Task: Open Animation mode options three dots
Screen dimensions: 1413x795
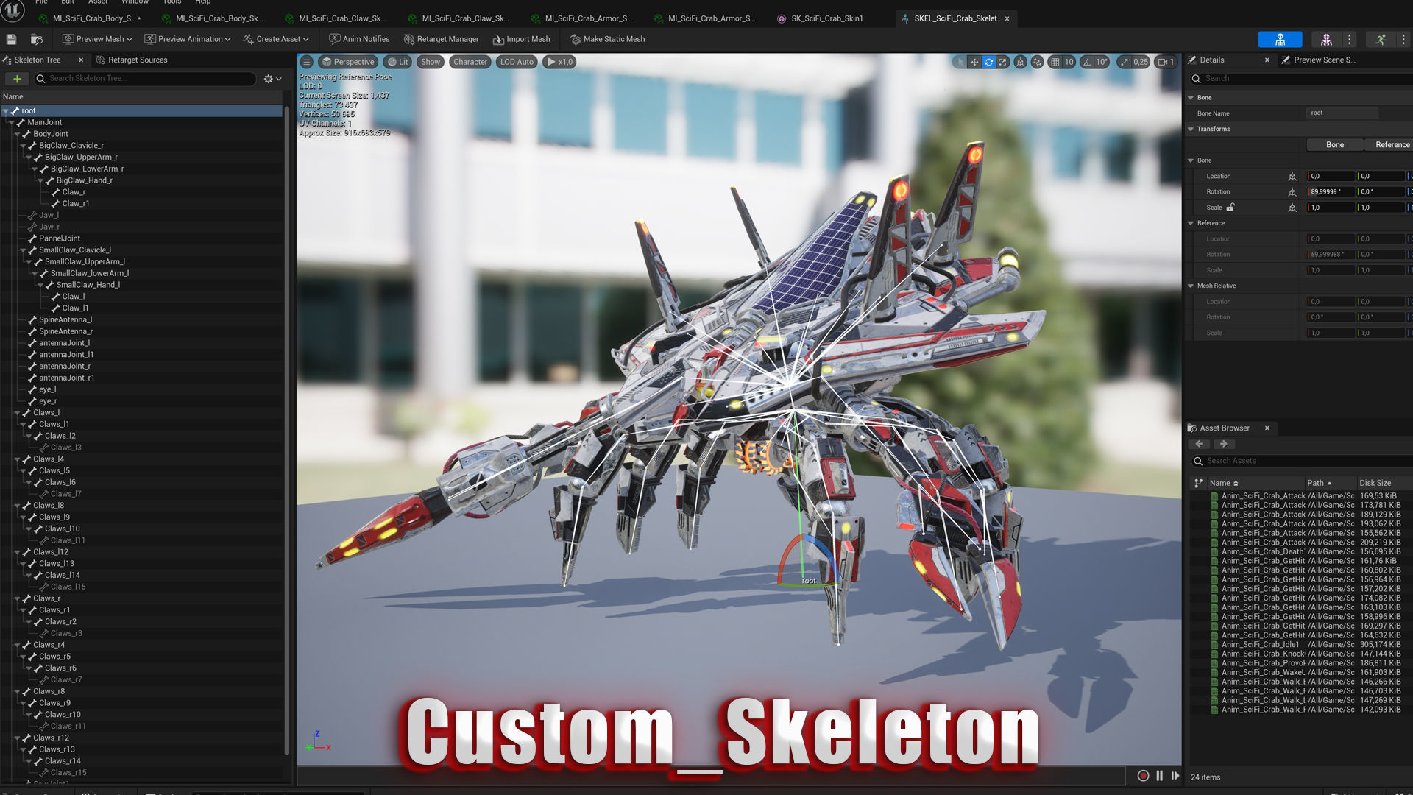Action: point(1403,39)
